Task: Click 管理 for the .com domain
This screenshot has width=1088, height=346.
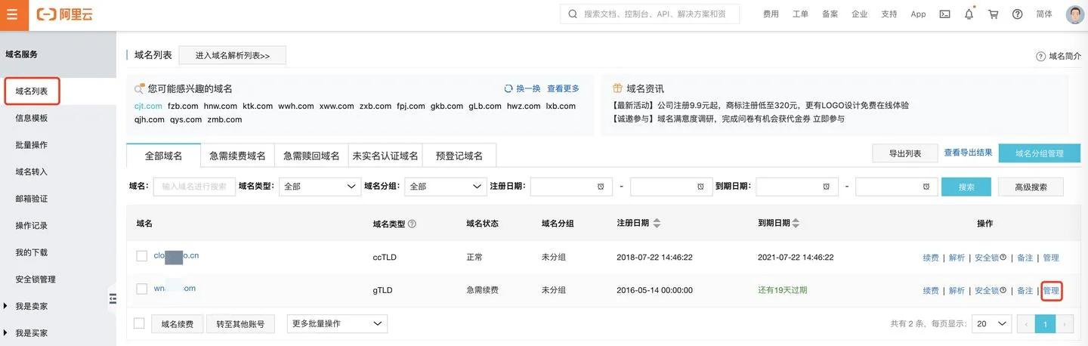Action: pyautogui.click(x=1051, y=291)
